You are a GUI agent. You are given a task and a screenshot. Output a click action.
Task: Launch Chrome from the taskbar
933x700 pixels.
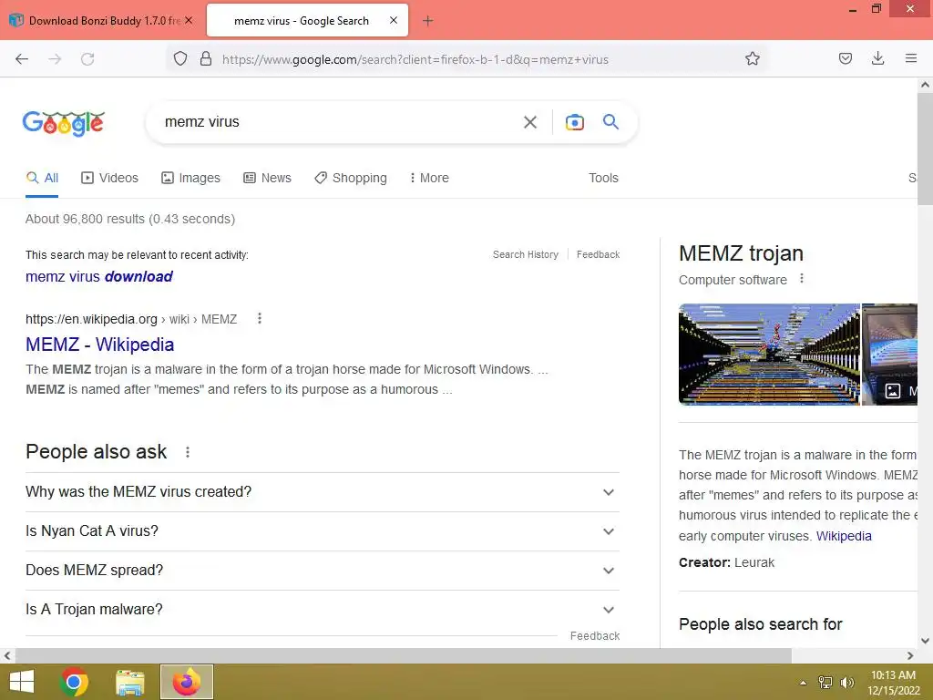[x=74, y=682]
